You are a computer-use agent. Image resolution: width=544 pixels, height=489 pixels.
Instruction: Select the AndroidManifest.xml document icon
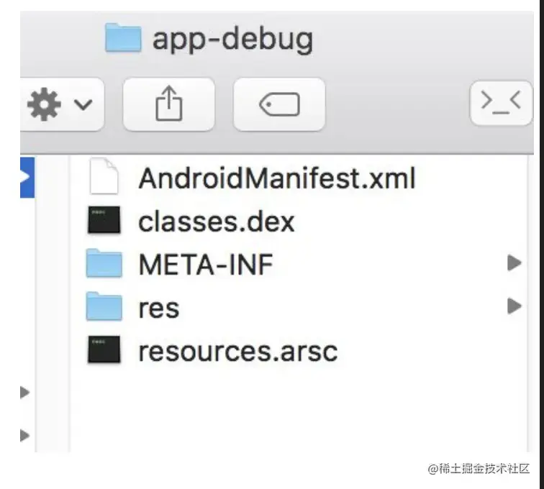pyautogui.click(x=104, y=176)
